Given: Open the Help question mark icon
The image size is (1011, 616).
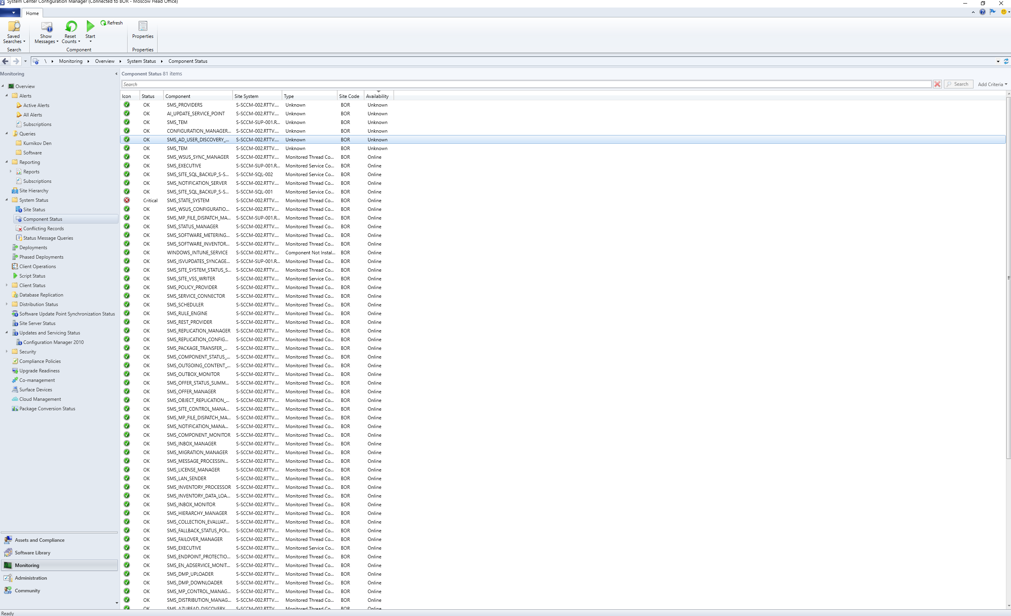Looking at the screenshot, I should pyautogui.click(x=982, y=12).
